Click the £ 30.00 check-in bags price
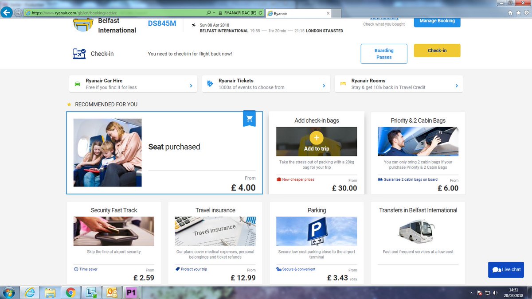This screenshot has height=299, width=532. point(344,188)
